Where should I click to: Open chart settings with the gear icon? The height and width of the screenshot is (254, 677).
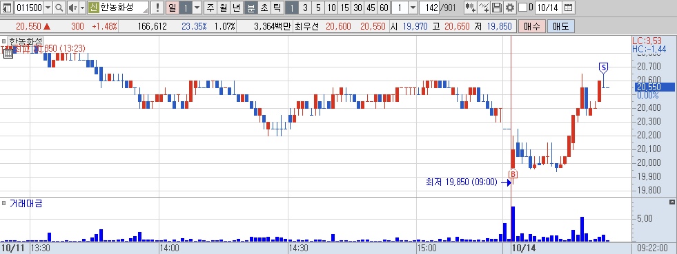[510, 8]
